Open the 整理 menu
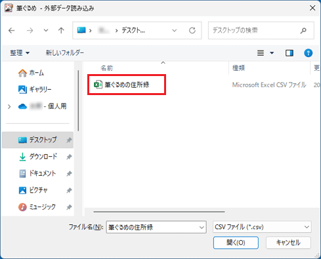 (20, 52)
